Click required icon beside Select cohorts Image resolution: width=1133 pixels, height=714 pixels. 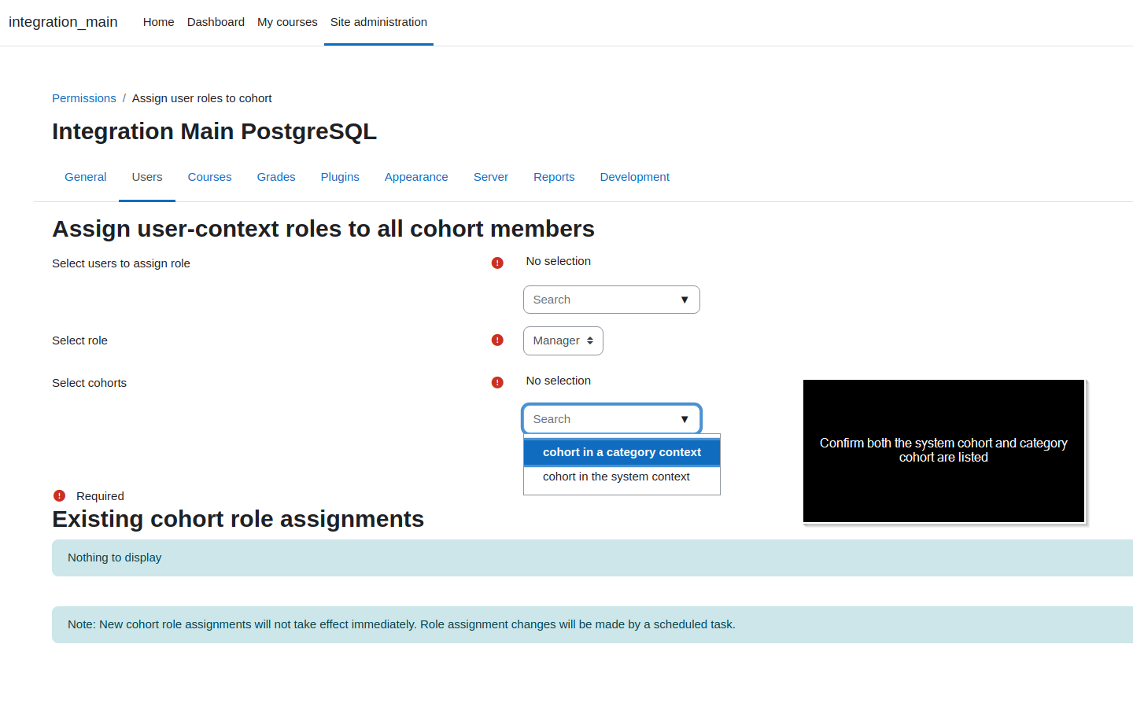[x=497, y=382]
